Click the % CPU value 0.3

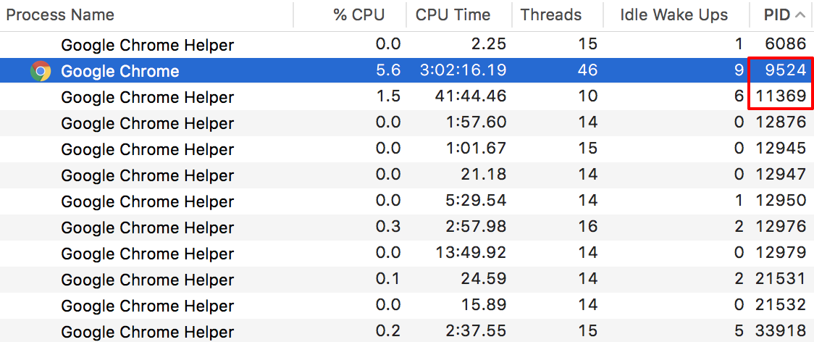pyautogui.click(x=387, y=227)
